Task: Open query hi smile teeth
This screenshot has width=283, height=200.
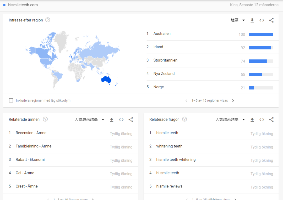Action: pyautogui.click(x=168, y=173)
